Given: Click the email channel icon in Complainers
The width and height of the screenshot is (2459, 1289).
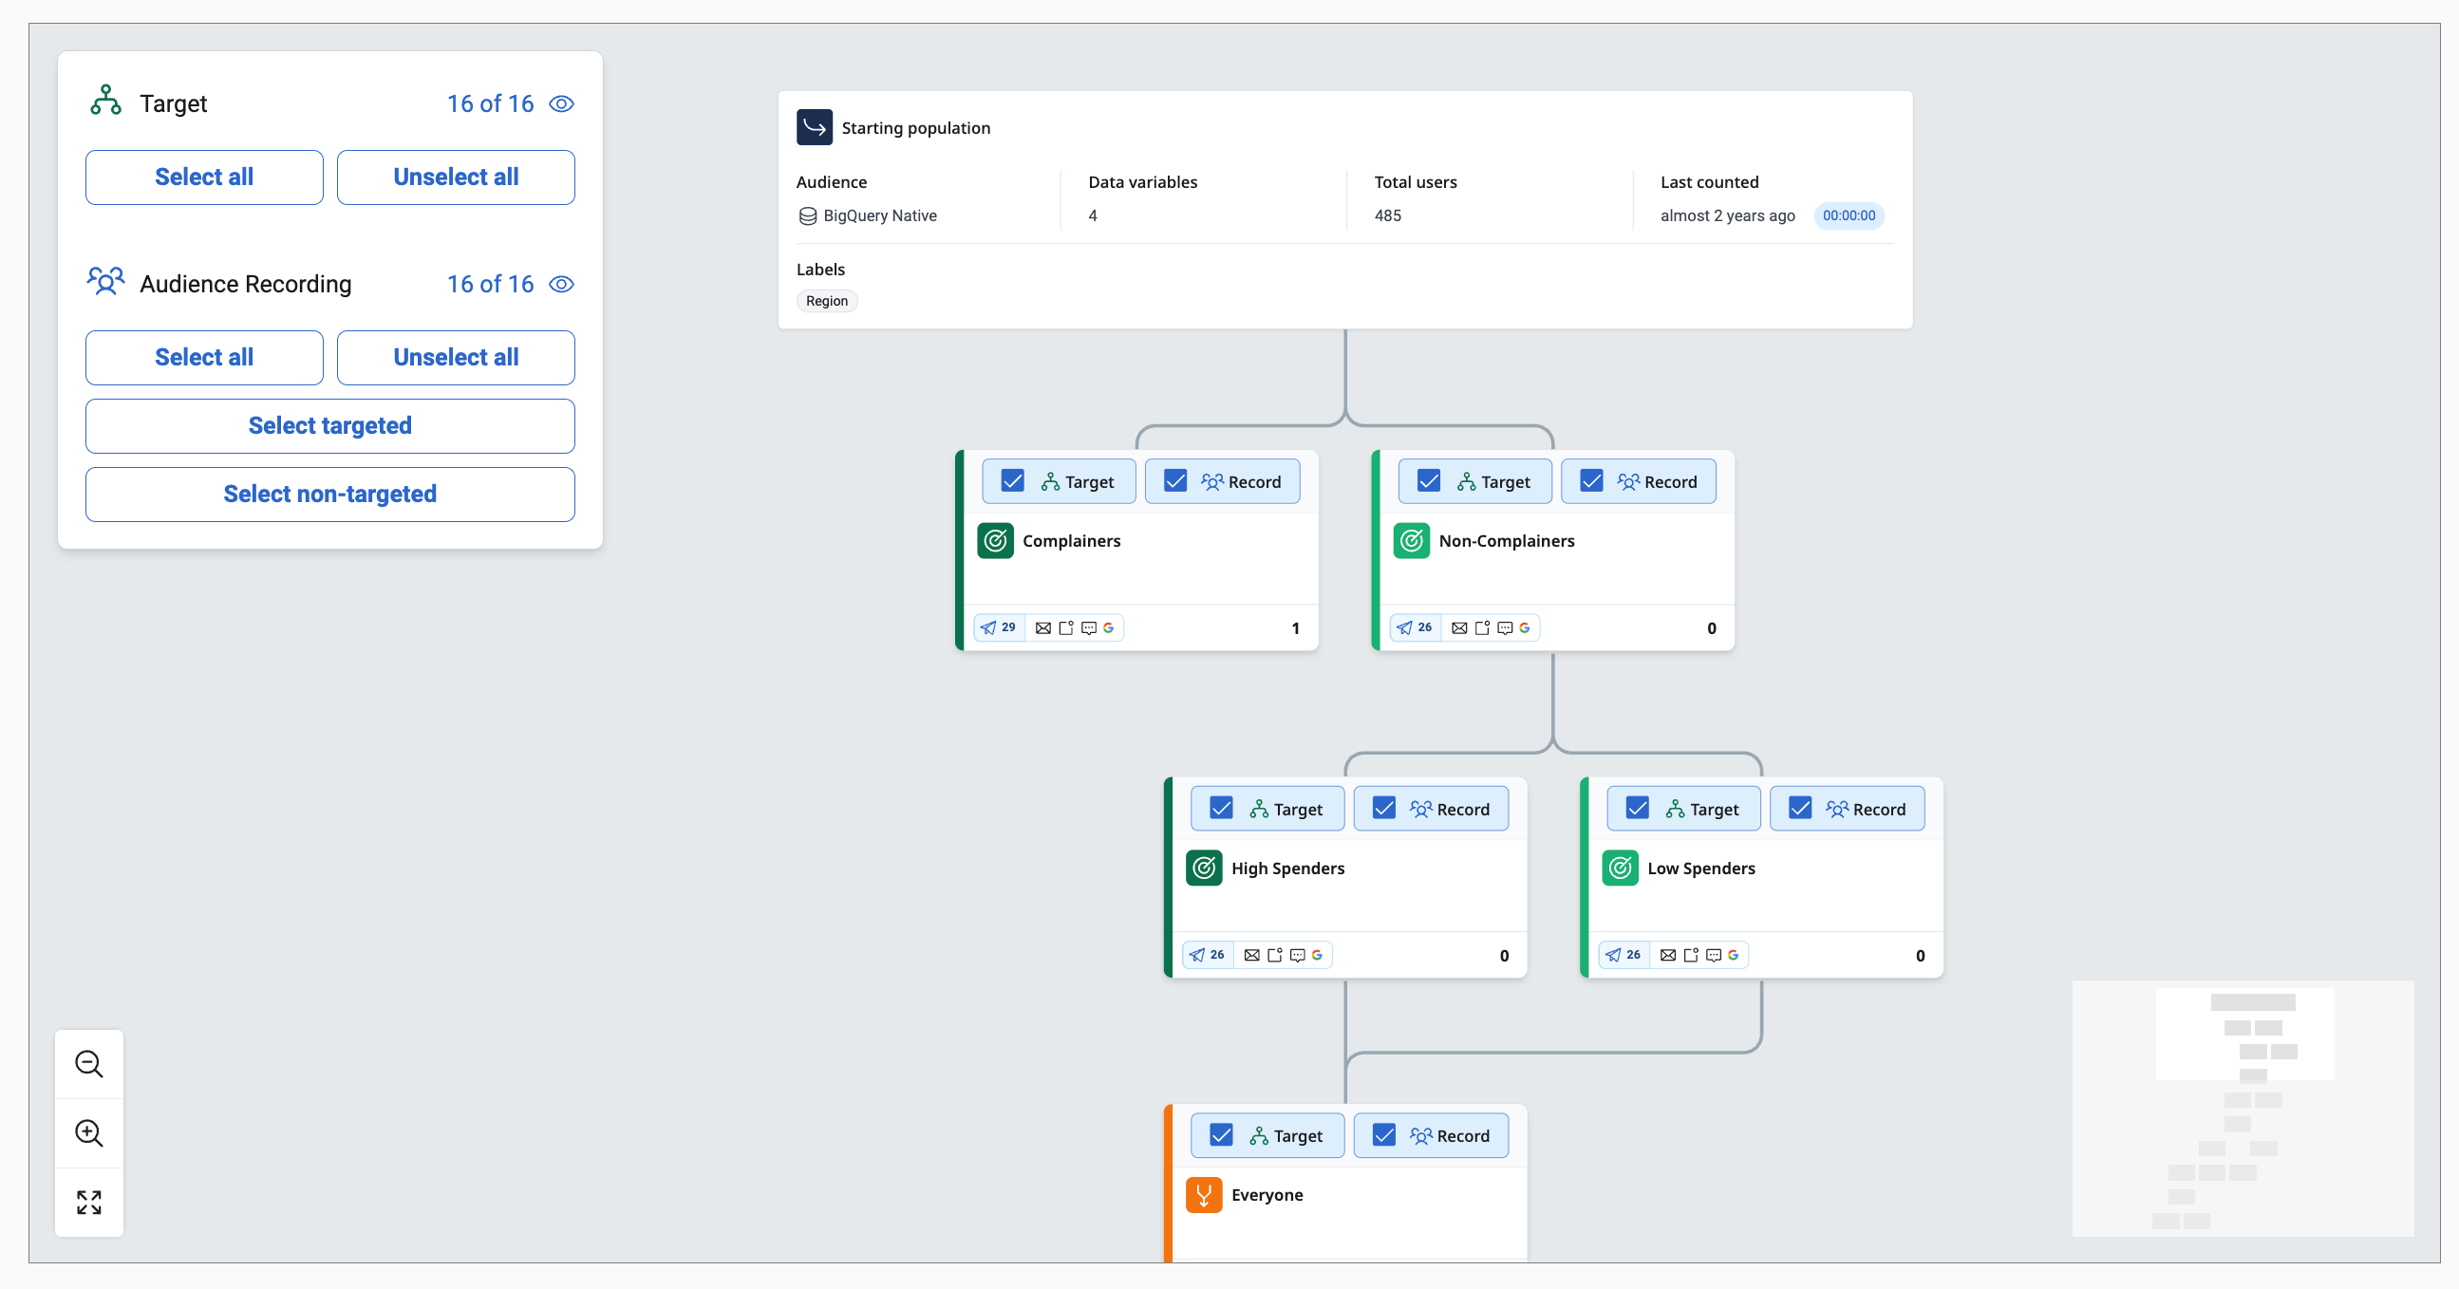Looking at the screenshot, I should pos(1042,627).
